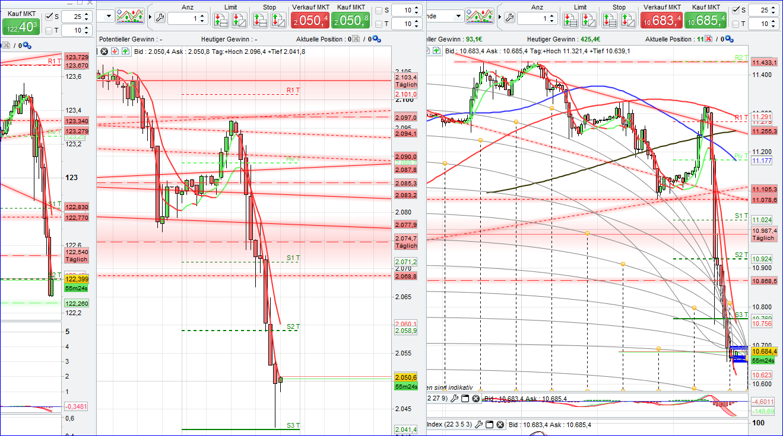783x436 pixels.
Task: Close the open position with the red X
Action: [x=708, y=39]
